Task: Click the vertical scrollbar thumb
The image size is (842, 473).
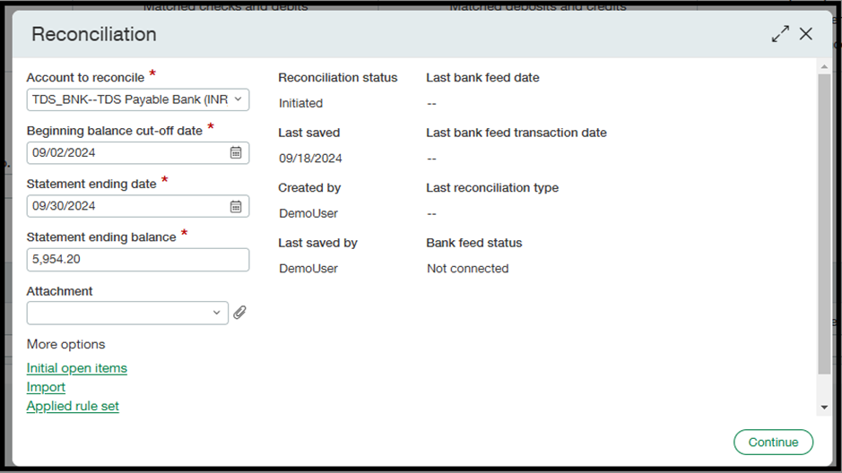Action: pyautogui.click(x=824, y=224)
